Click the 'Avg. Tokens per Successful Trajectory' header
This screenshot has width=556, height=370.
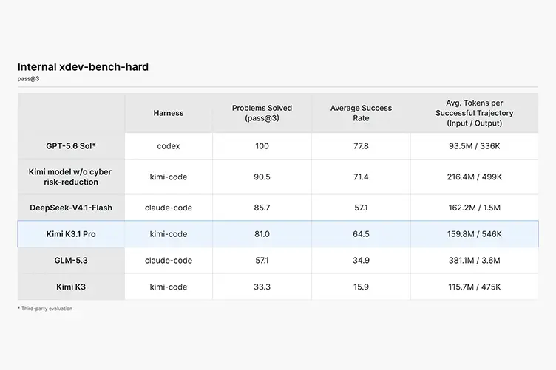[475, 113]
